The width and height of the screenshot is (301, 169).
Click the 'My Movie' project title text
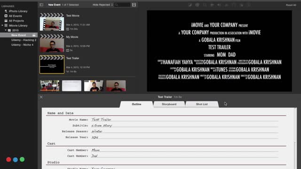coord(72,37)
